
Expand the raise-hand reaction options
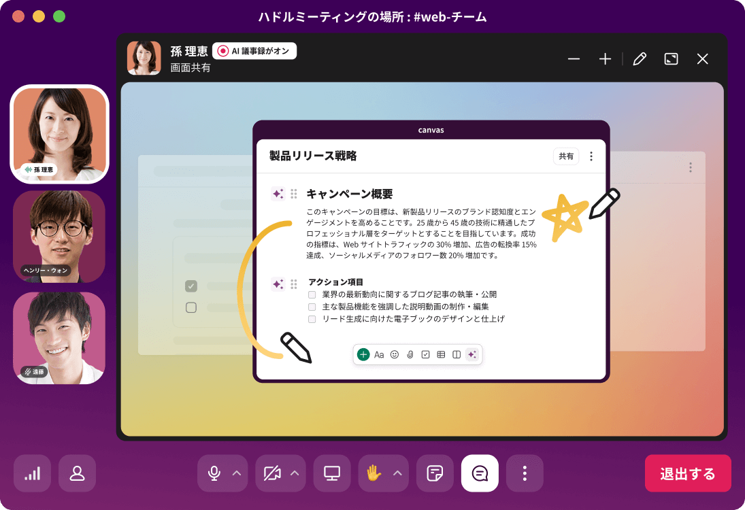tap(397, 473)
